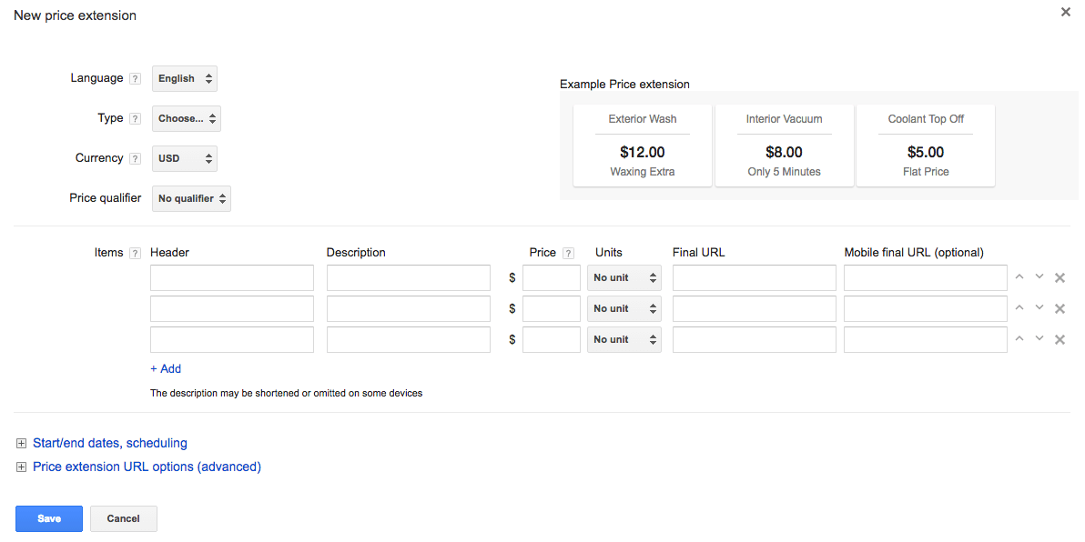Change the USD currency dropdown
This screenshot has width=1085, height=542.
pyautogui.click(x=185, y=159)
